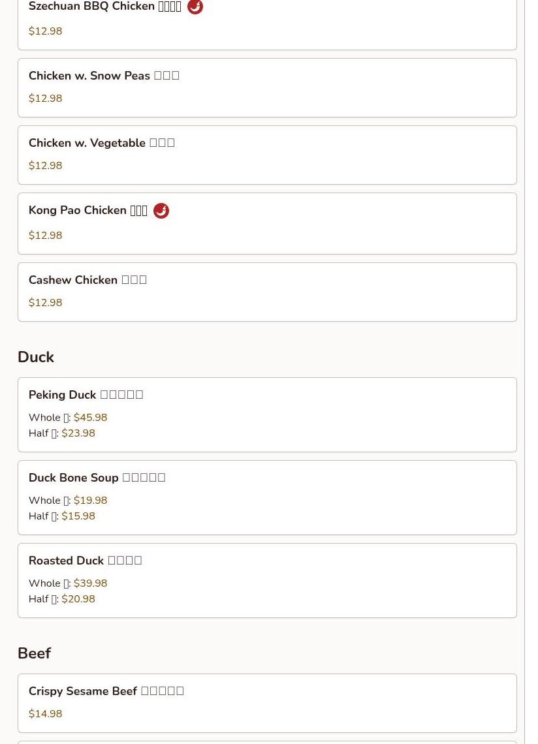Click the spicy icon beside Szechuan BBQ Chicken

195,7
